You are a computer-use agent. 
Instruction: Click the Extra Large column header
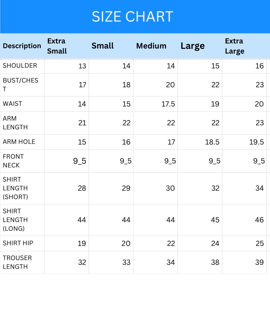click(235, 46)
